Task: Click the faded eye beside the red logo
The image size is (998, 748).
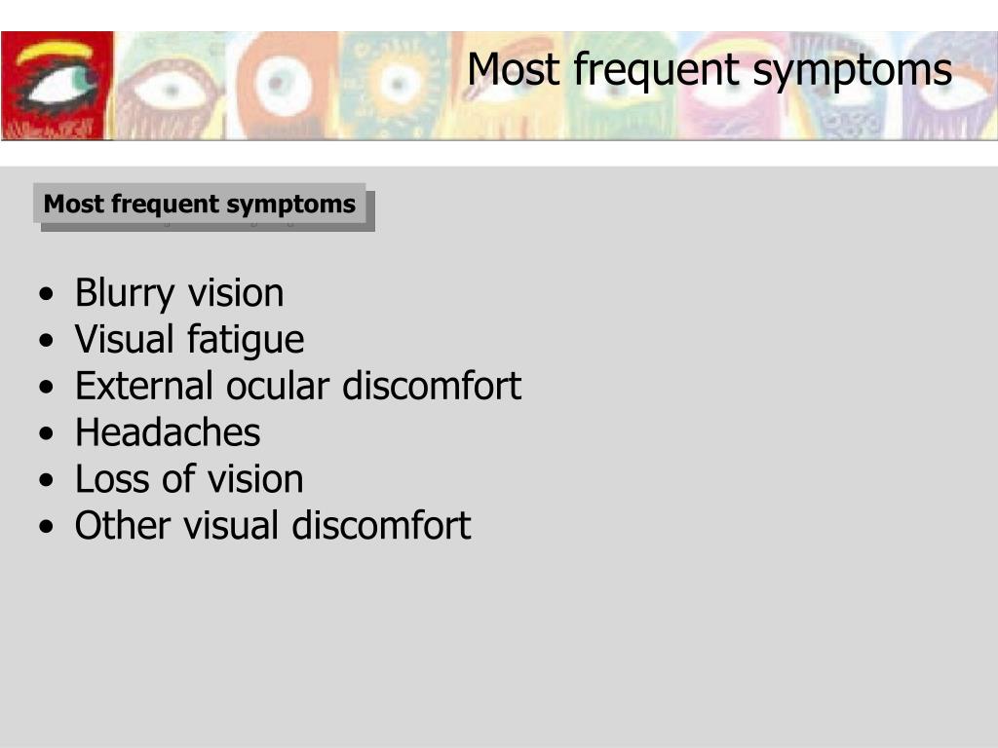Action: click(x=171, y=86)
